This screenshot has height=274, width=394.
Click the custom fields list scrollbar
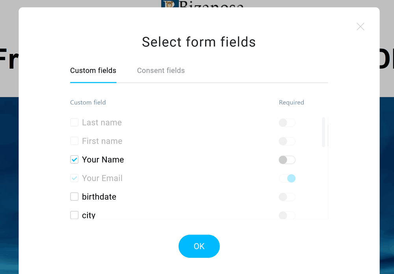(x=323, y=132)
